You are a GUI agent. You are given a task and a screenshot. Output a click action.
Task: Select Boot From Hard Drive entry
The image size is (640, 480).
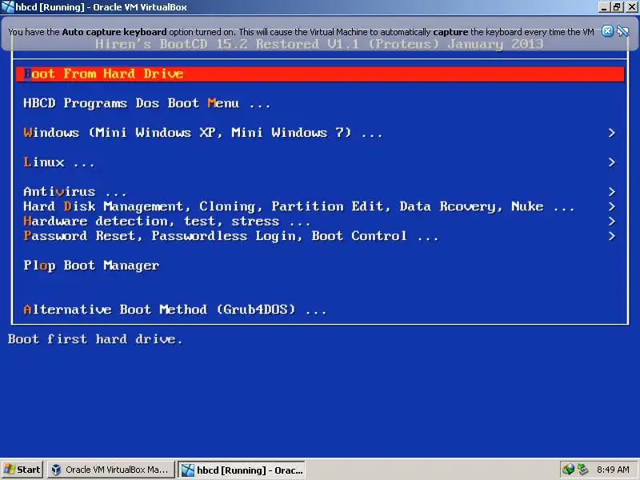point(320,74)
